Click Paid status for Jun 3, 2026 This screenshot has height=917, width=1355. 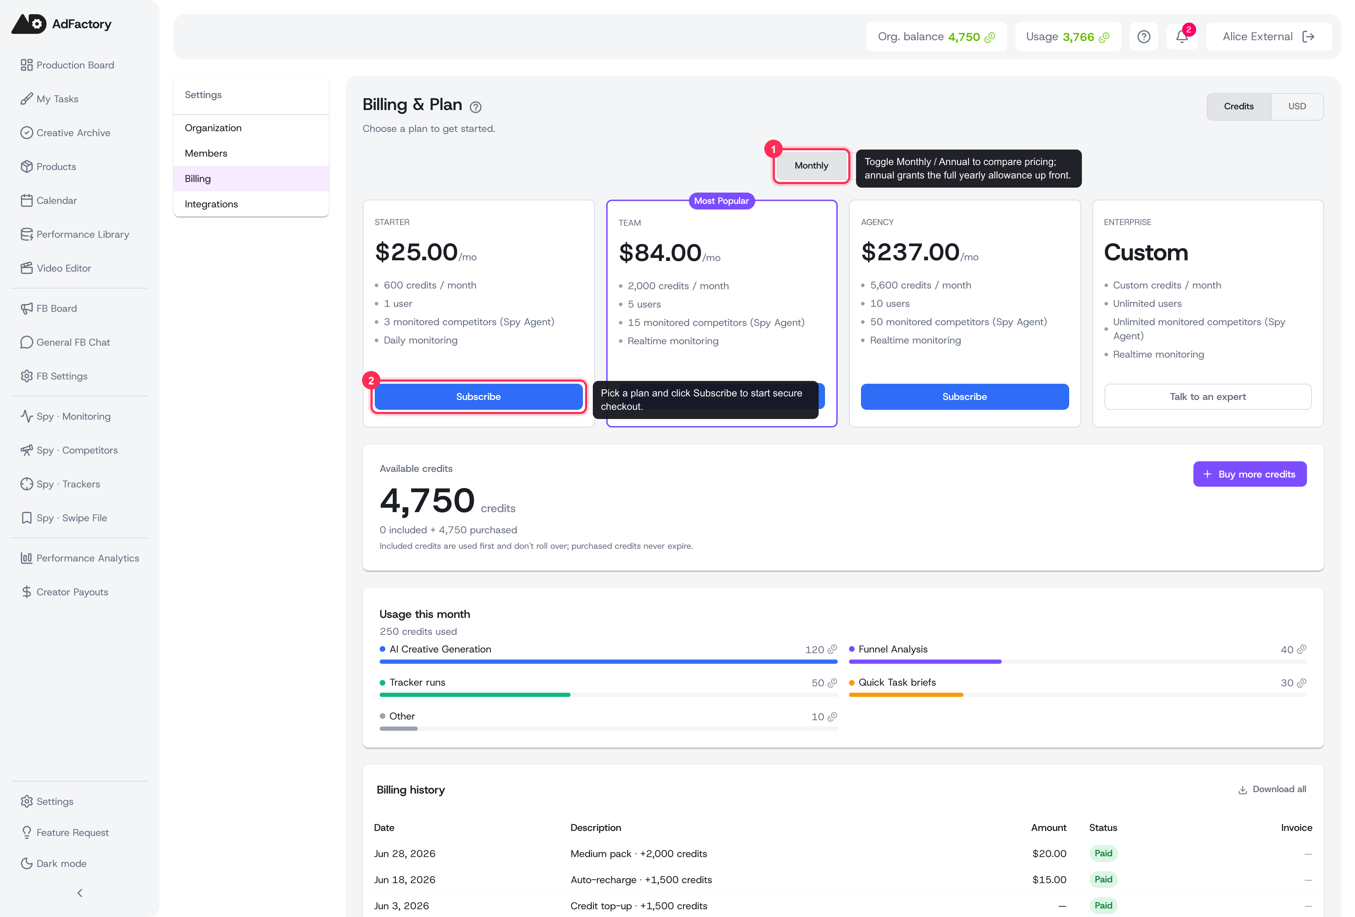click(x=1103, y=905)
